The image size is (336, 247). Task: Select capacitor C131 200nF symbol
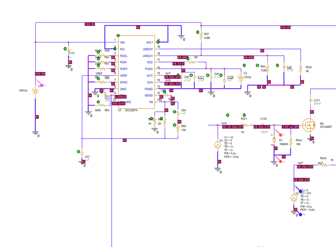[x=310, y=100]
